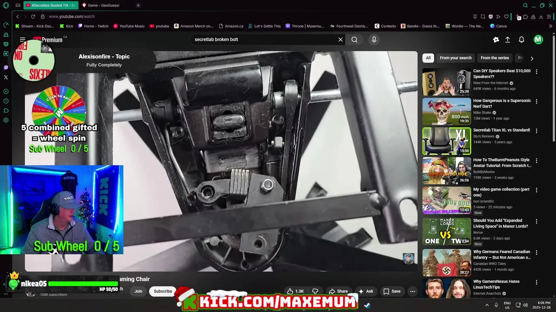
Task: Open YouTube account avatar menu
Action: point(538,39)
